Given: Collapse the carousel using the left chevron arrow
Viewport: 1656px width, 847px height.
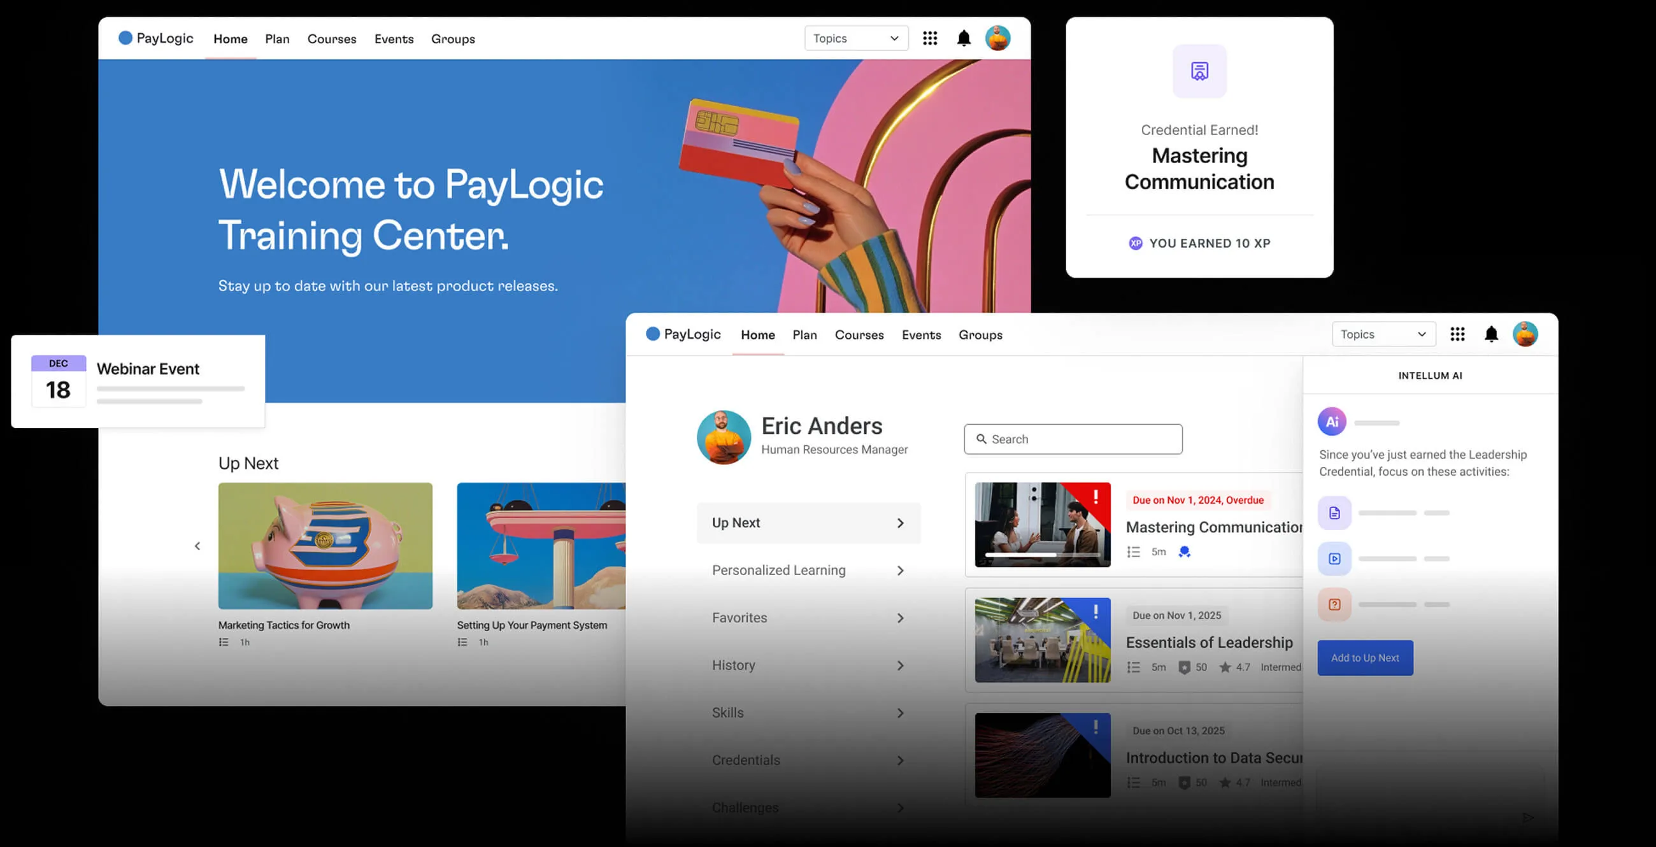Looking at the screenshot, I should tap(197, 546).
